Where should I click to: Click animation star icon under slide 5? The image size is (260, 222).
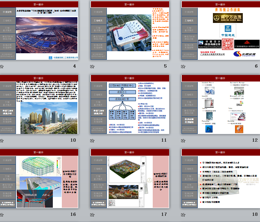[x=92, y=67]
